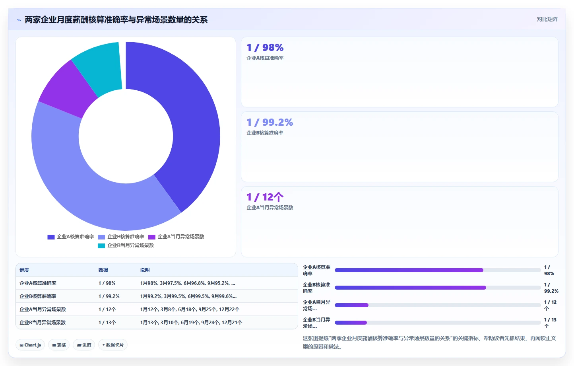Select the 1 / 99.2% metric card
Image resolution: width=574 pixels, height=366 pixels.
(399, 147)
